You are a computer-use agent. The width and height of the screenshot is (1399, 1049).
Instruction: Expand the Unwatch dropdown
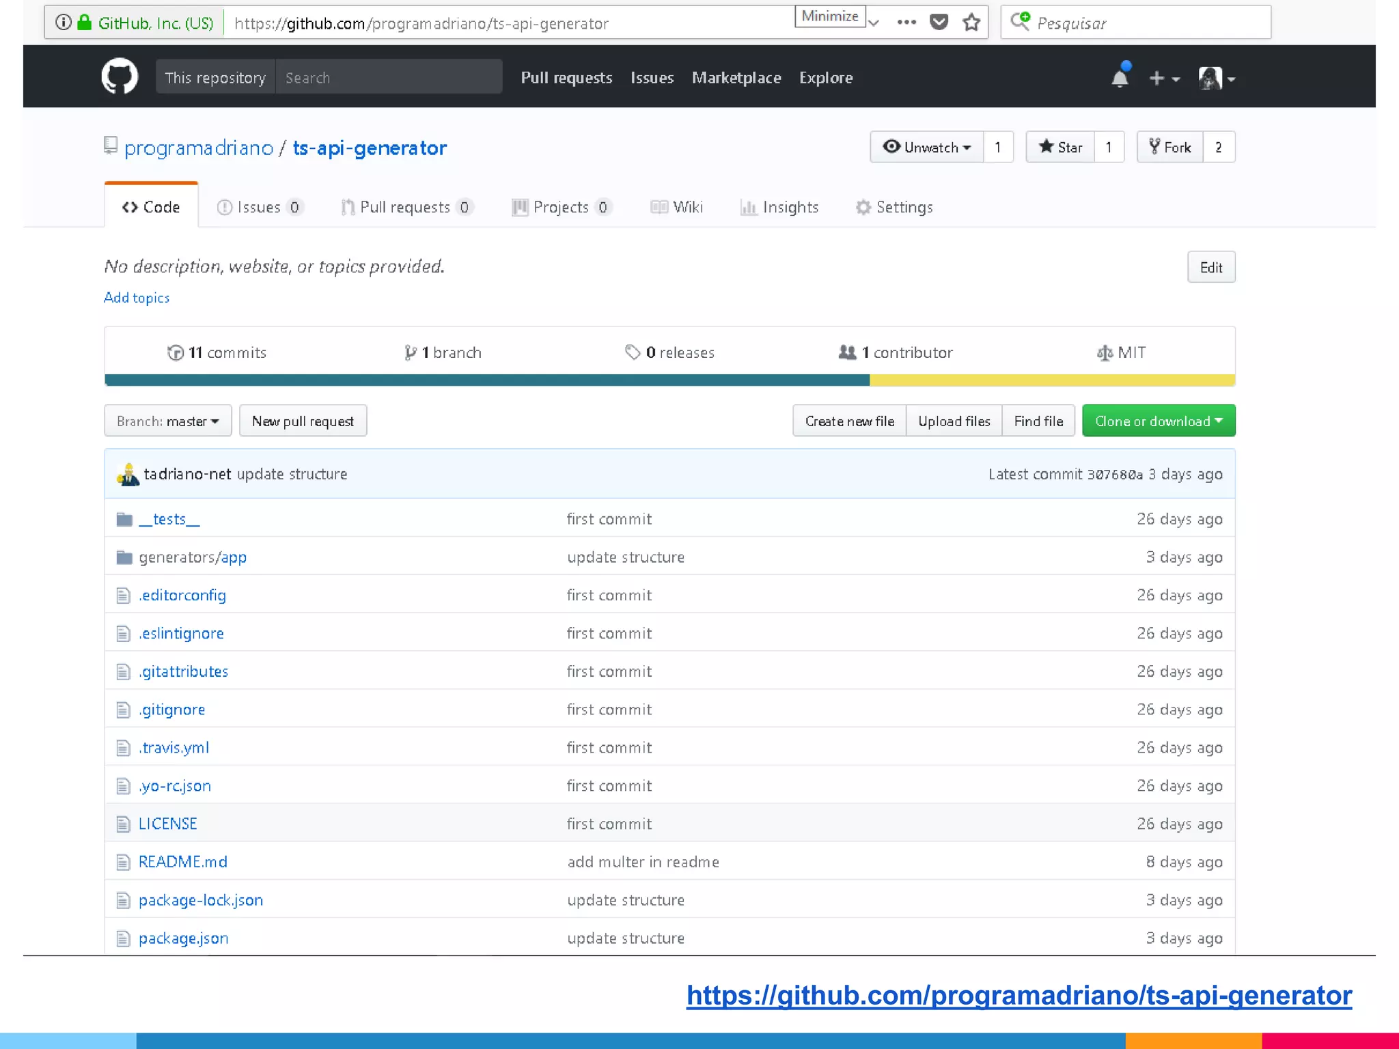pyautogui.click(x=926, y=147)
